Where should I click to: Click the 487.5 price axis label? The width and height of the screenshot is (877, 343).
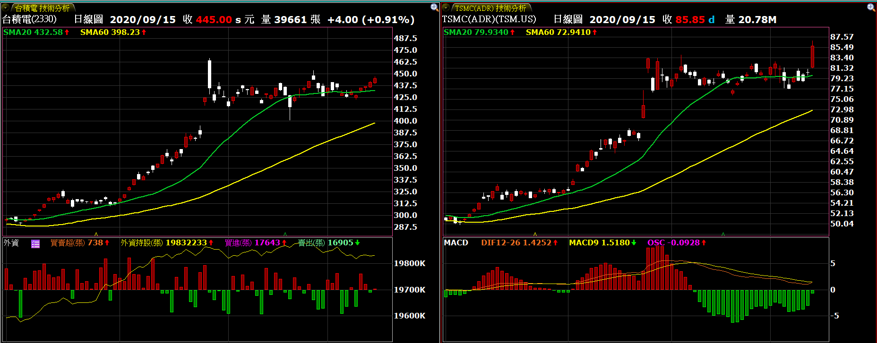coord(405,38)
